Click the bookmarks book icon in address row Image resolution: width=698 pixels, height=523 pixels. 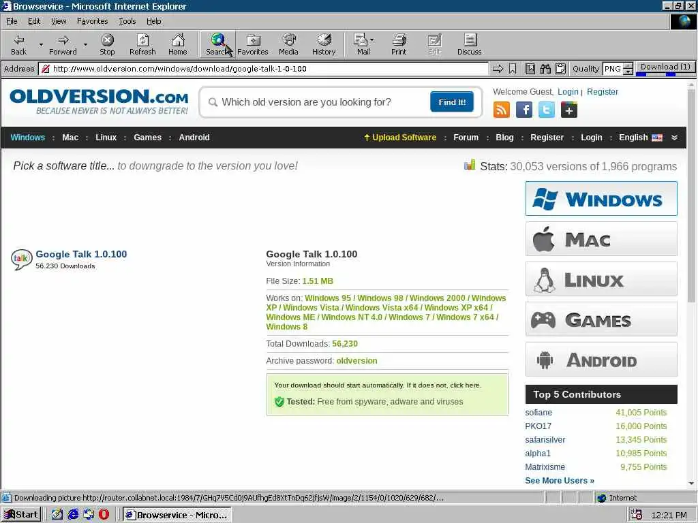tap(530, 69)
